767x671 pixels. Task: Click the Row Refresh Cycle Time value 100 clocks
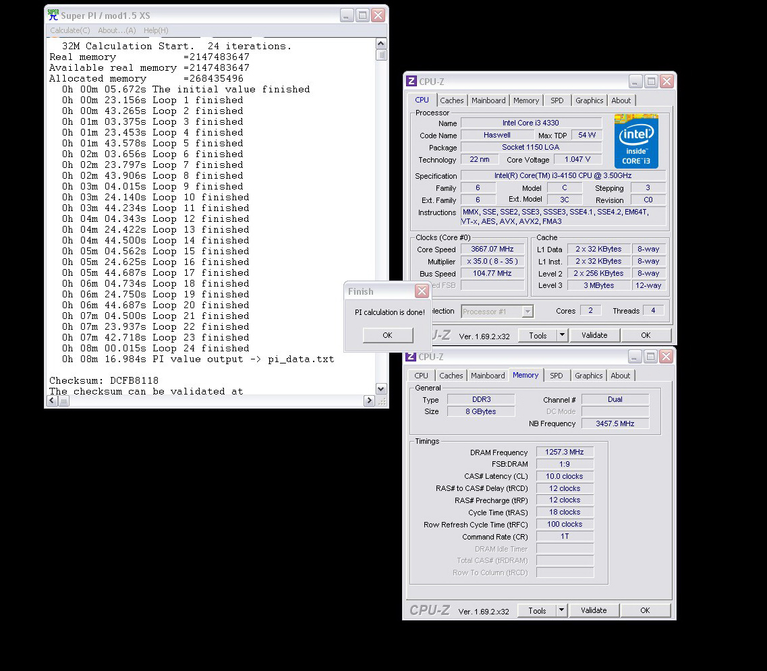[565, 524]
